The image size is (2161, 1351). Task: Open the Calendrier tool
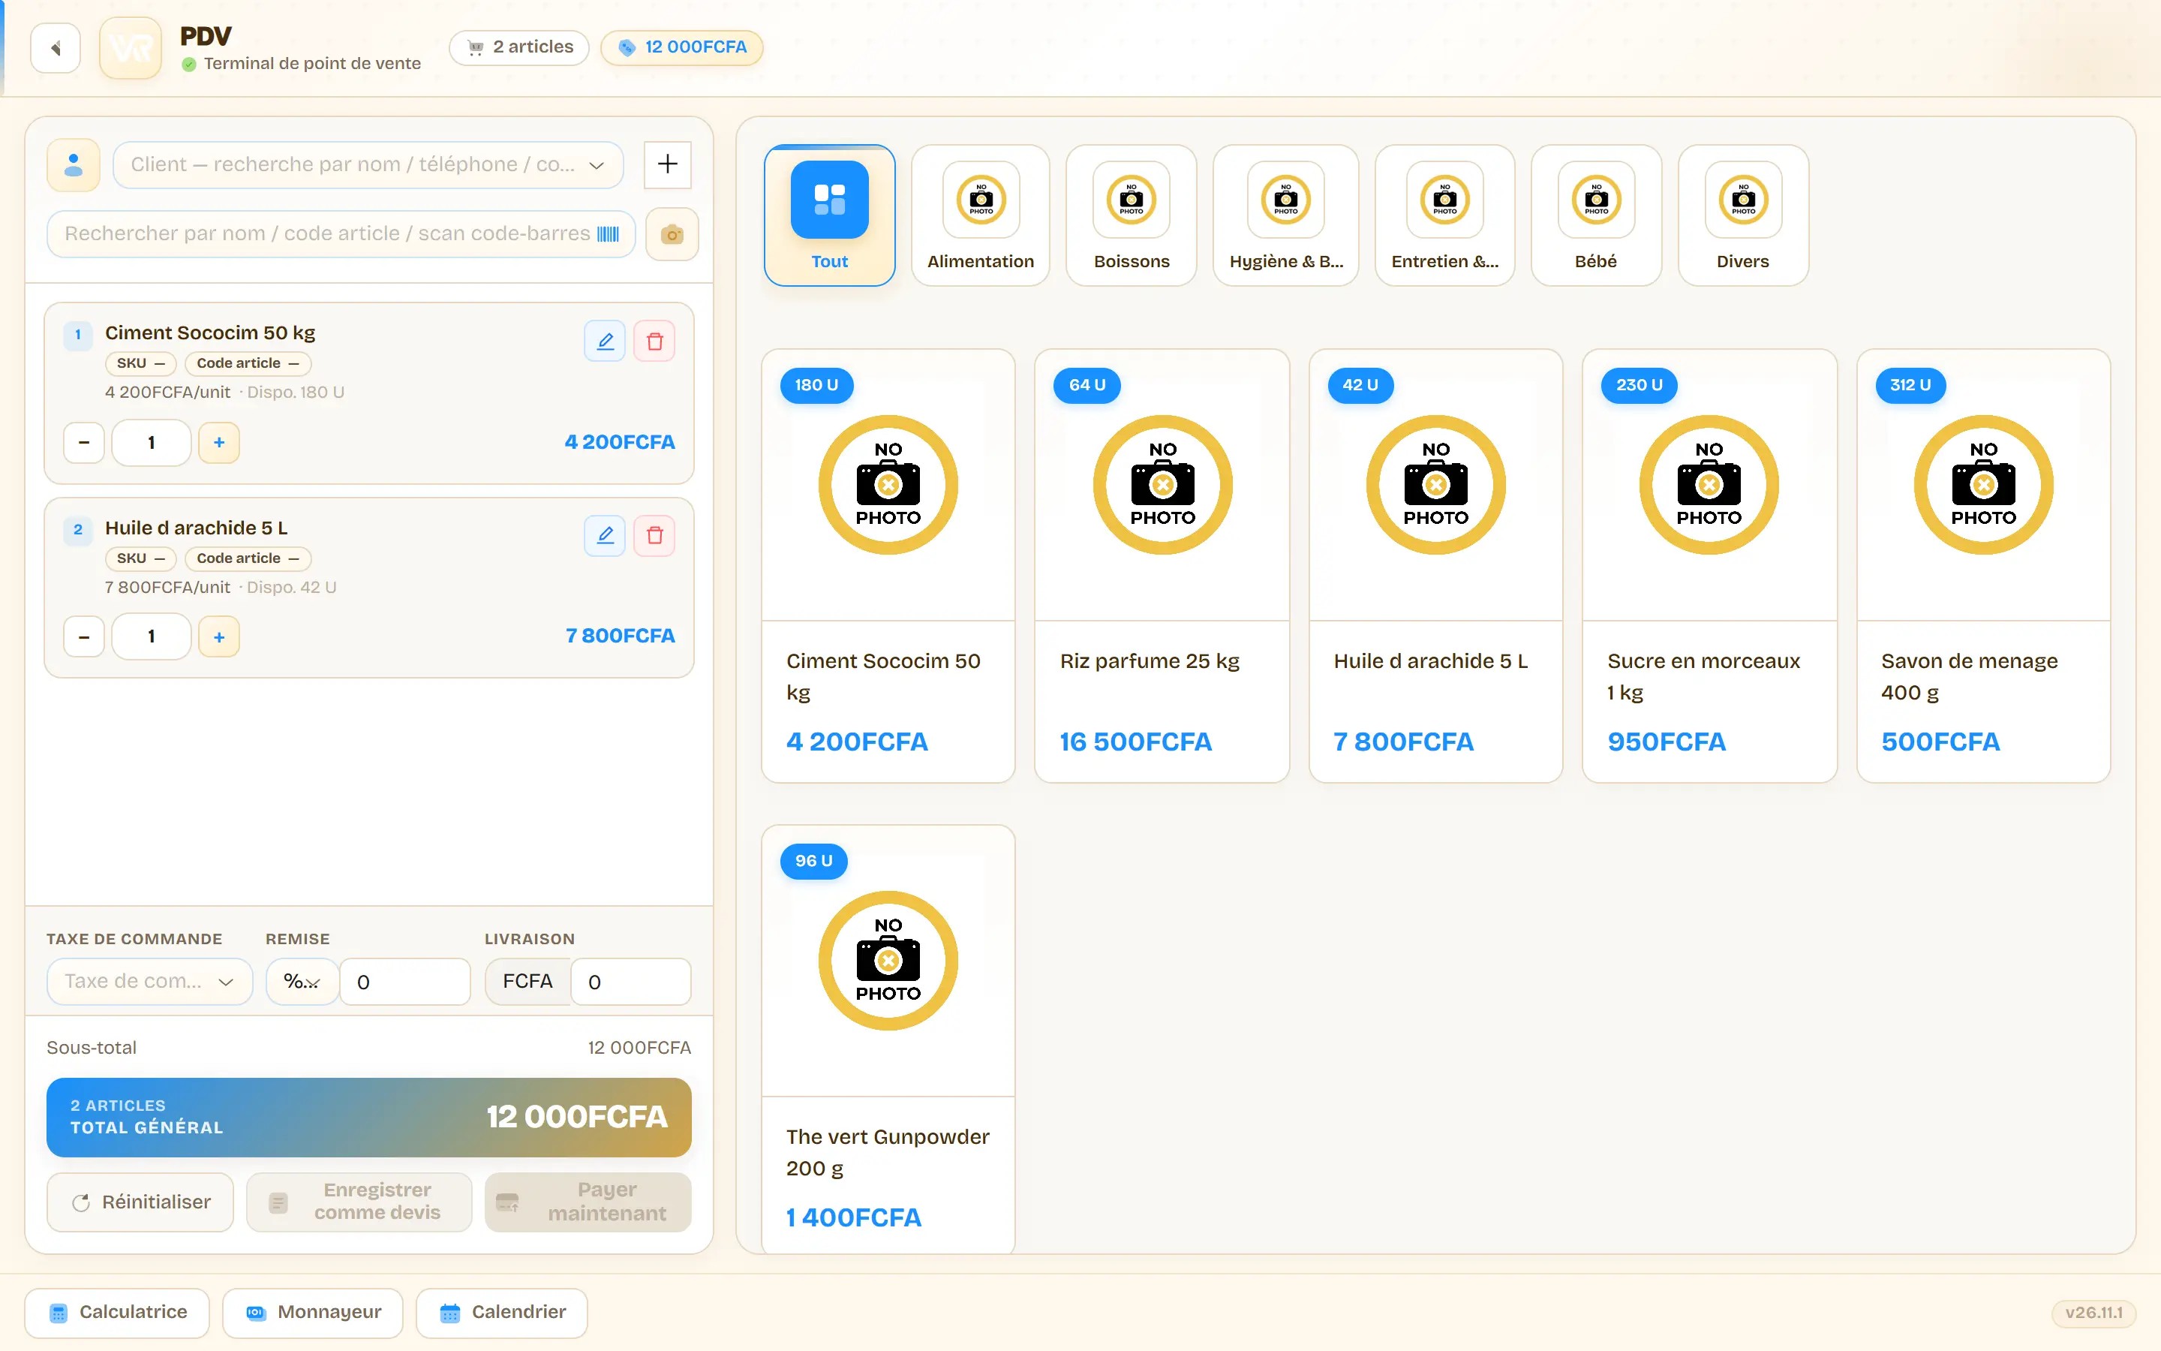502,1313
